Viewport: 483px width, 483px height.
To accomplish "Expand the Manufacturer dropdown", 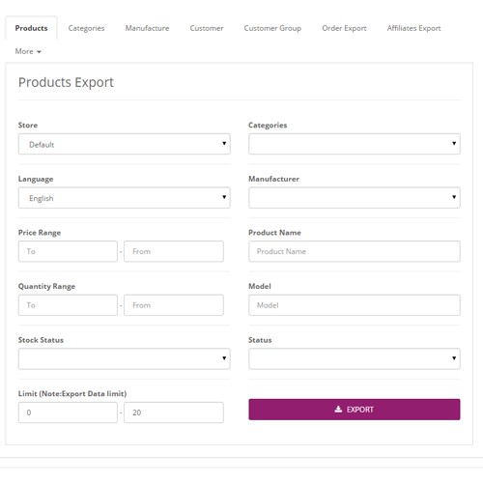I will (x=355, y=198).
